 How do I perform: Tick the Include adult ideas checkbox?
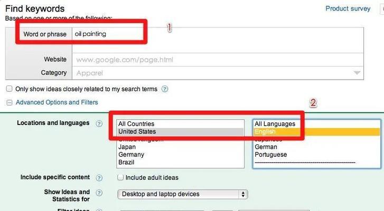tap(120, 177)
